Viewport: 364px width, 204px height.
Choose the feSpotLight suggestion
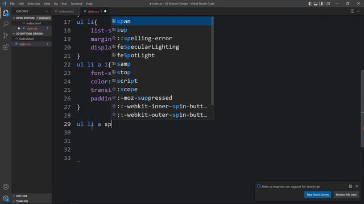[162, 56]
